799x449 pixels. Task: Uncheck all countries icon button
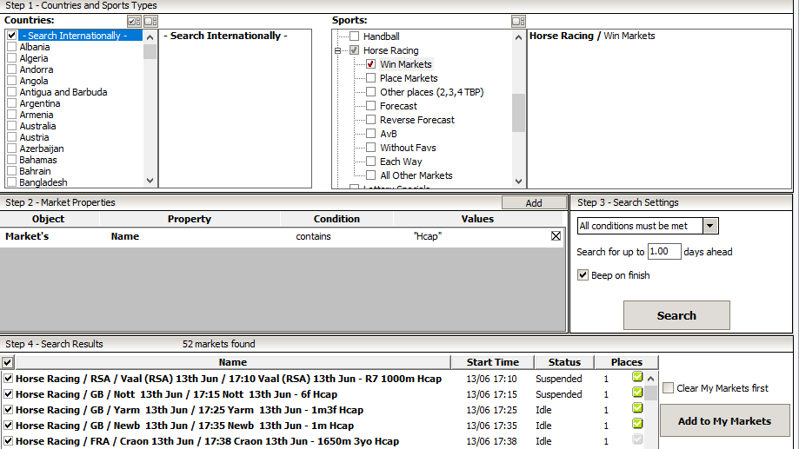pyautogui.click(x=150, y=22)
